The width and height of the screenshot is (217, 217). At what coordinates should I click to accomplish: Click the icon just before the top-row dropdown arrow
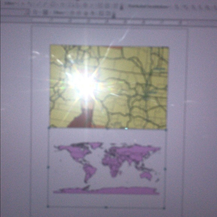(116, 6)
